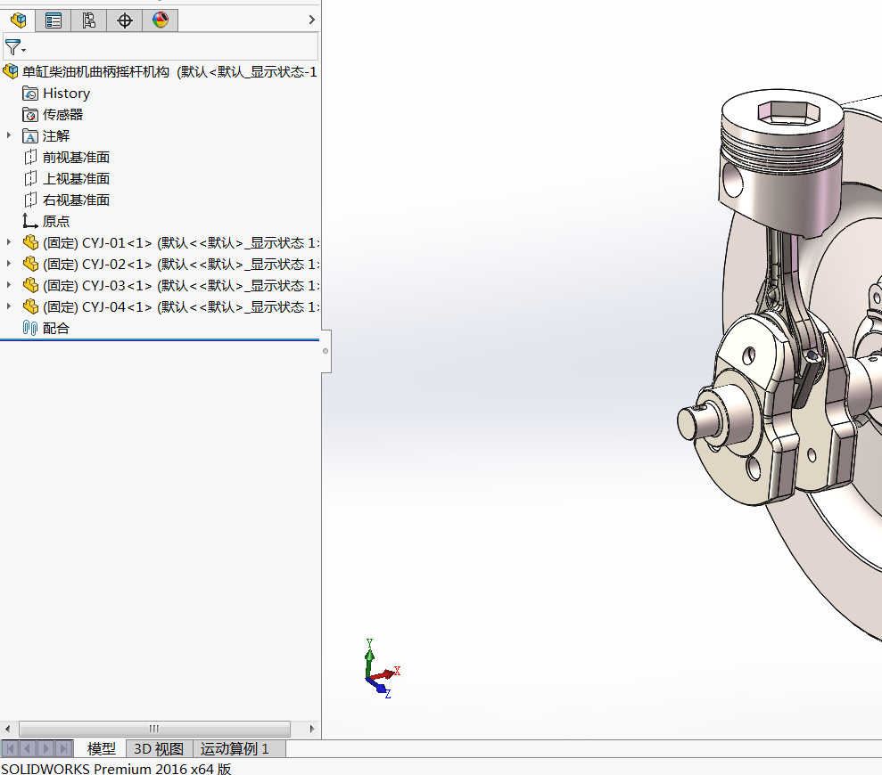This screenshot has height=775, width=882.
Task: Click the 传感器 sensor folder icon
Action: coord(30,115)
